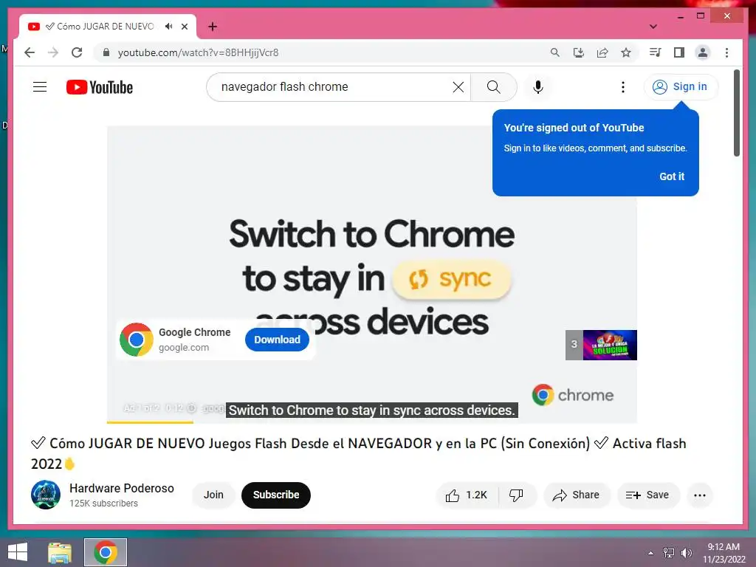Open the Chrome profile avatar

point(703,52)
